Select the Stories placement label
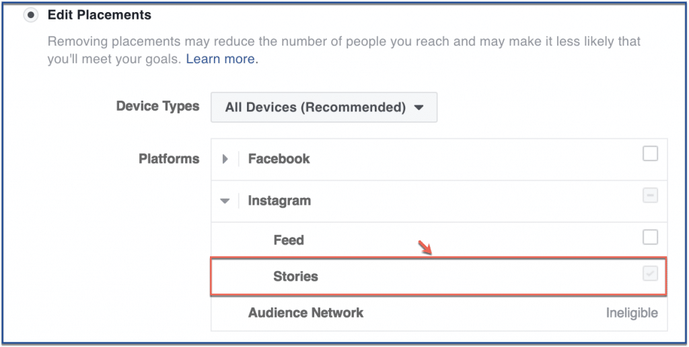The width and height of the screenshot is (689, 347). pyautogui.click(x=295, y=276)
